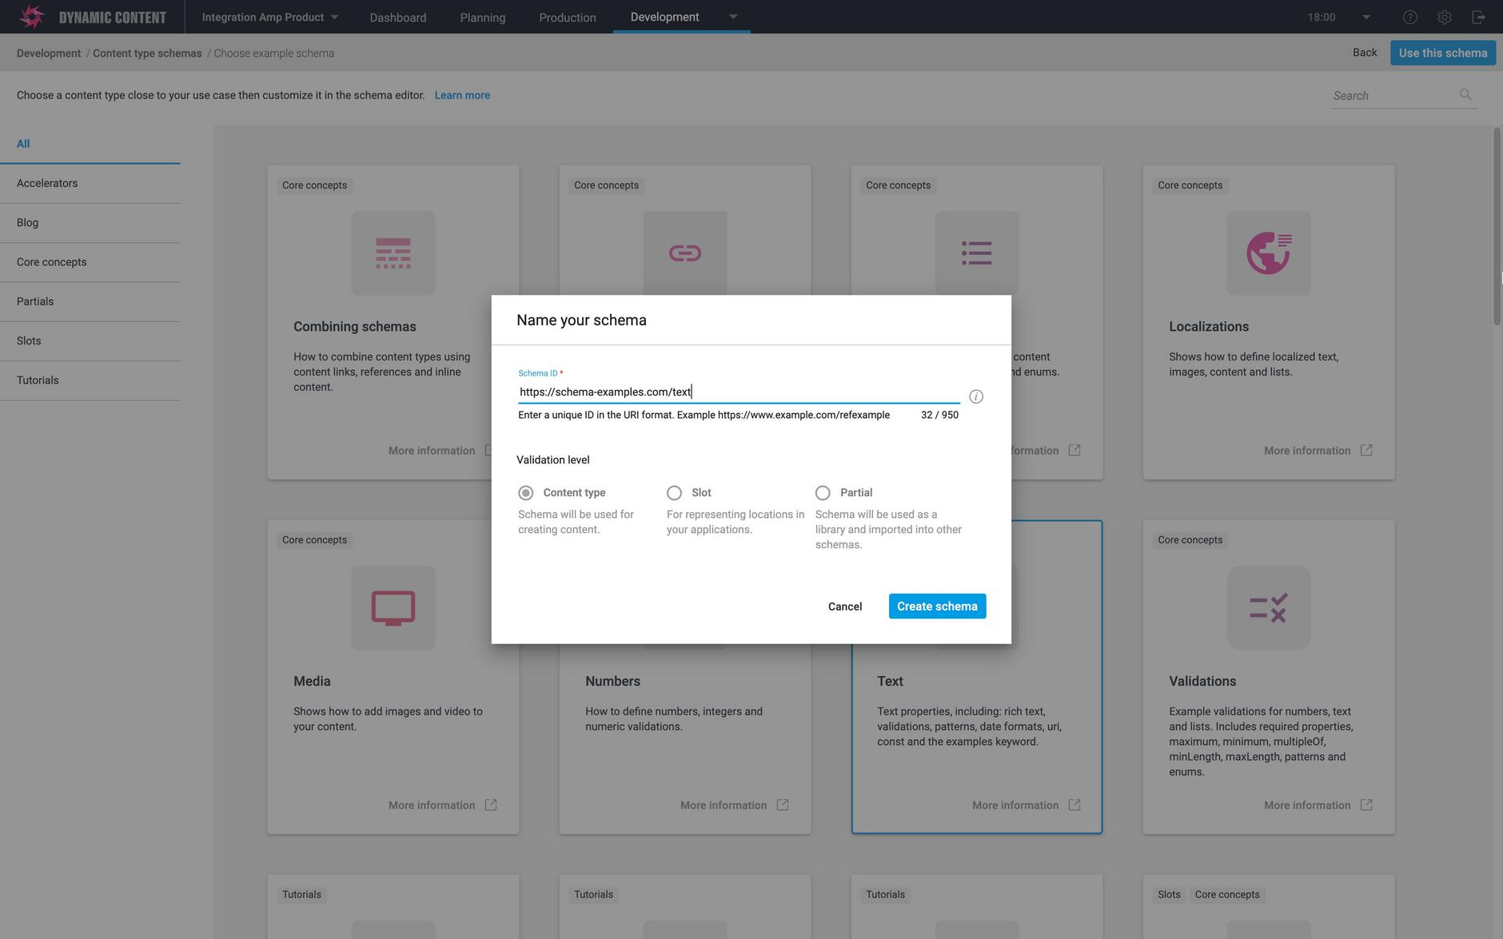Click the Media monitor icon

[x=393, y=608]
